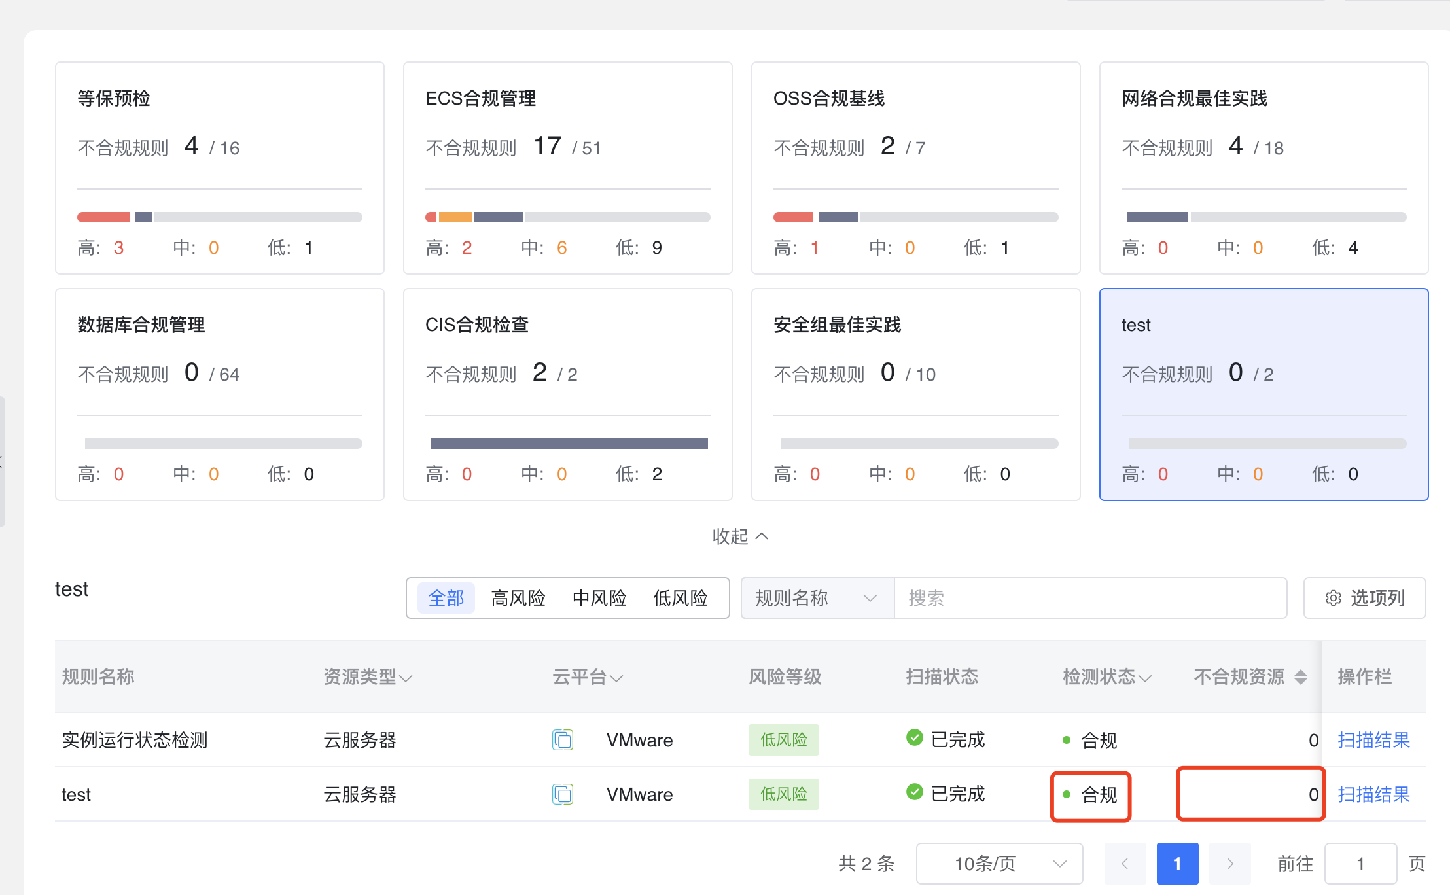Screen dimensions: 1450x895
Task: Click the gear icon in the 选项列 button
Action: tap(1333, 598)
